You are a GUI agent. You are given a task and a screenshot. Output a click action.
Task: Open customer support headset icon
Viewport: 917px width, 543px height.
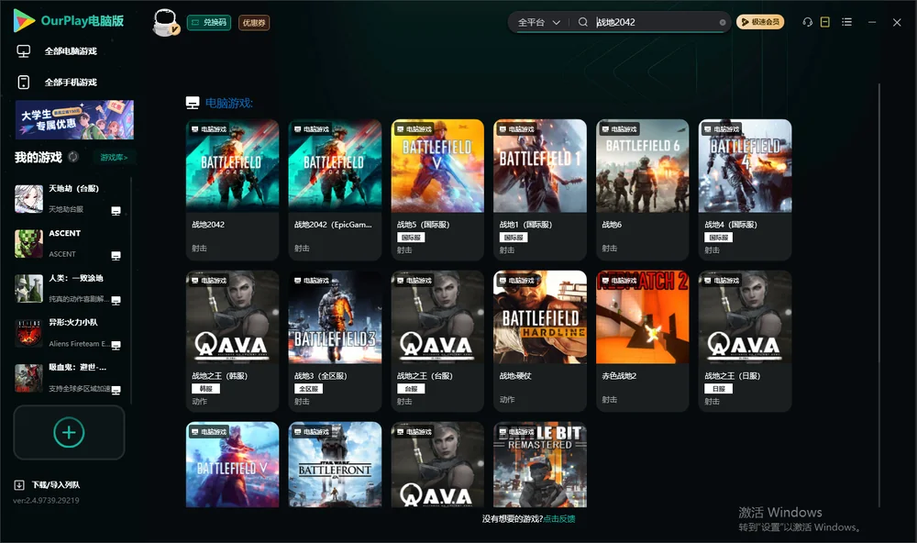808,22
